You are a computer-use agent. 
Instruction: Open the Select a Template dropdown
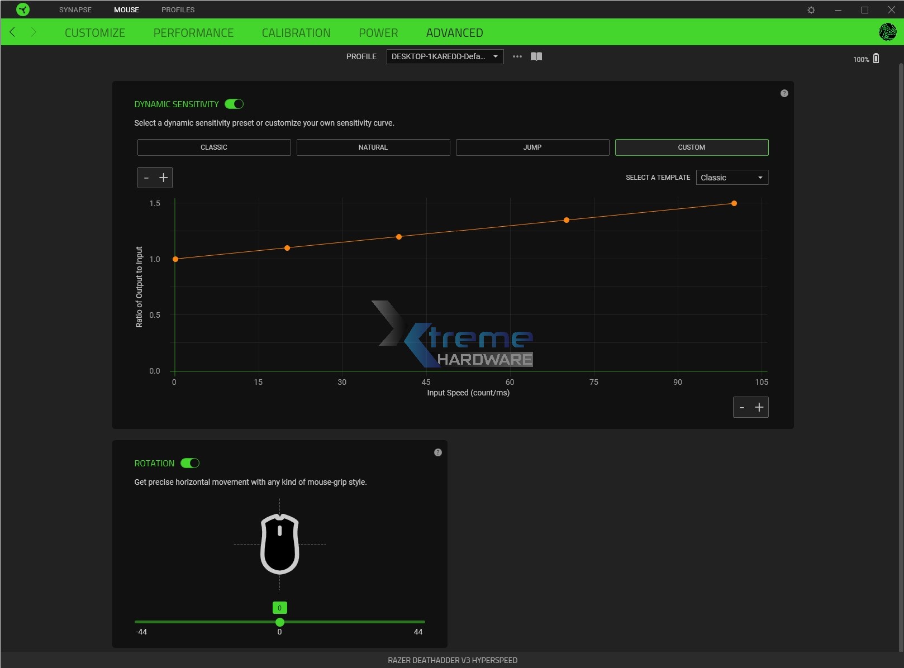tap(732, 177)
